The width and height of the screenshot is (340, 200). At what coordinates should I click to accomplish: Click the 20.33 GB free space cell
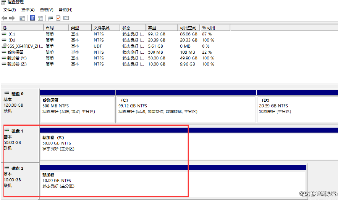188,40
